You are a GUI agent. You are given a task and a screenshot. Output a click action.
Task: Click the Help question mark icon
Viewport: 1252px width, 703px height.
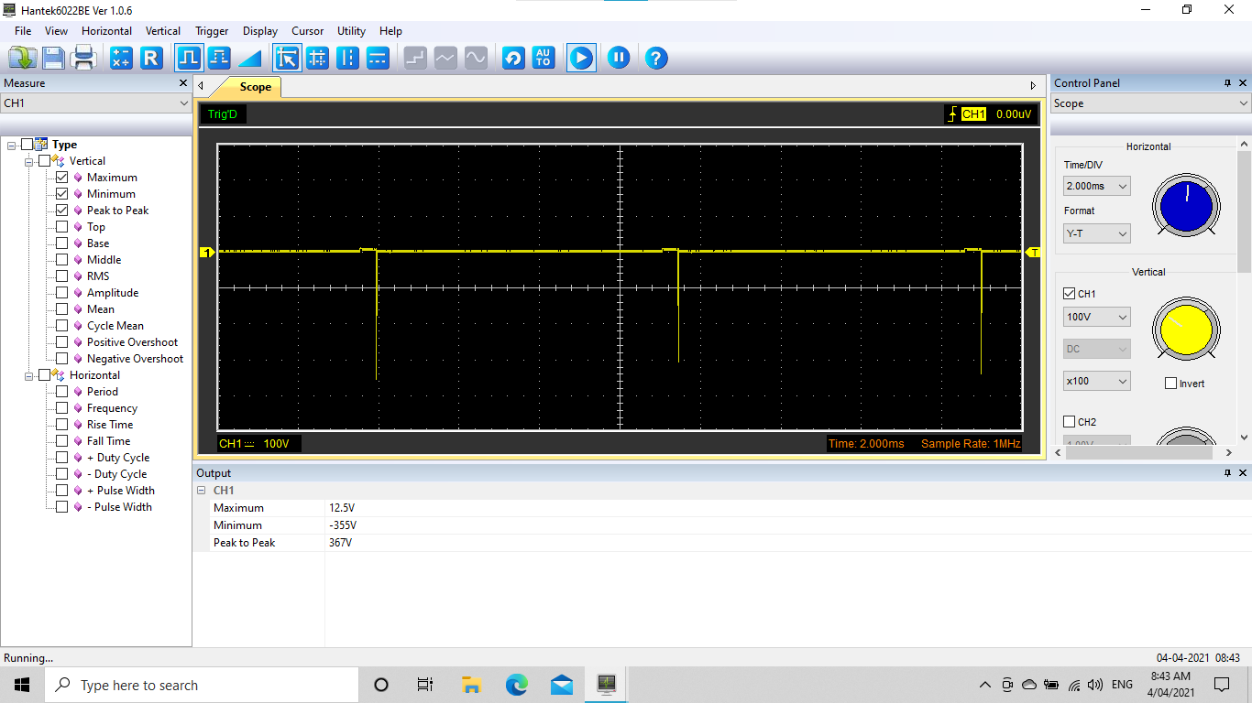click(655, 59)
